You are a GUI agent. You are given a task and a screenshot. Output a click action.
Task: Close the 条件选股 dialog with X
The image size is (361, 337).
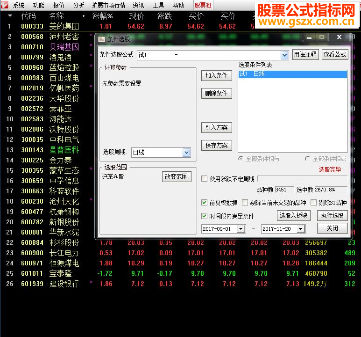pyautogui.click(x=339, y=37)
